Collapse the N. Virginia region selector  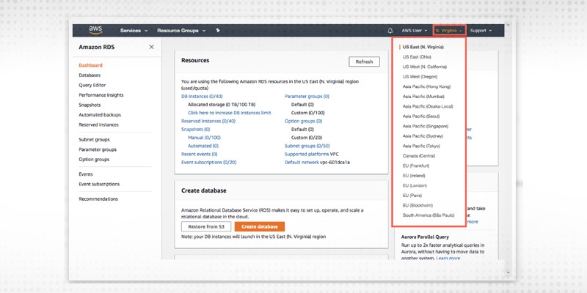tap(449, 31)
